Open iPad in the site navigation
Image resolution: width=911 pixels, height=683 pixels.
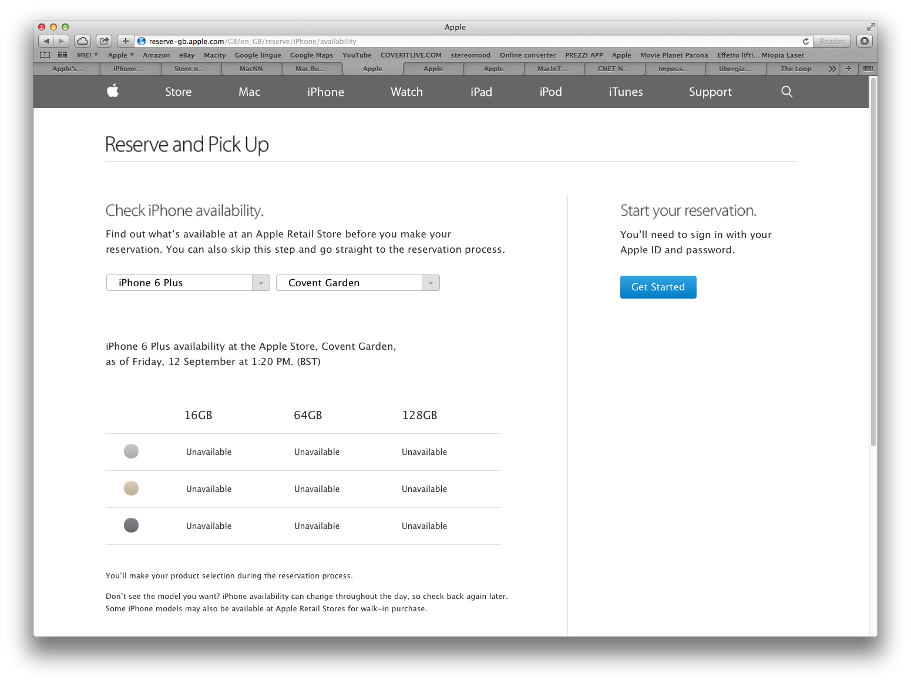(x=482, y=92)
